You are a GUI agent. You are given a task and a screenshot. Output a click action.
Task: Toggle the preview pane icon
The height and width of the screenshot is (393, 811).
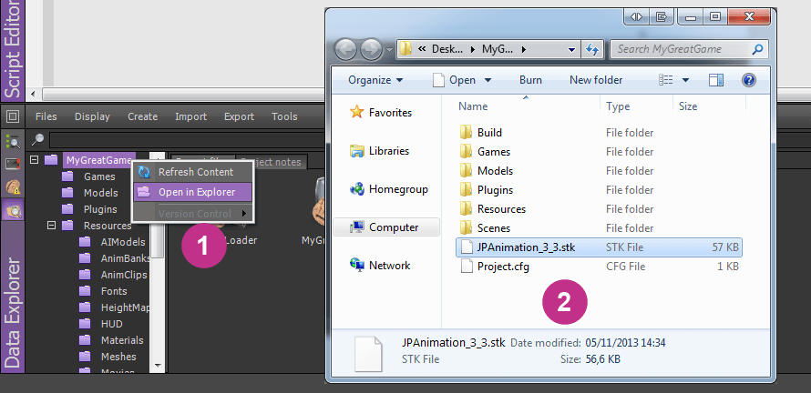pyautogui.click(x=718, y=80)
